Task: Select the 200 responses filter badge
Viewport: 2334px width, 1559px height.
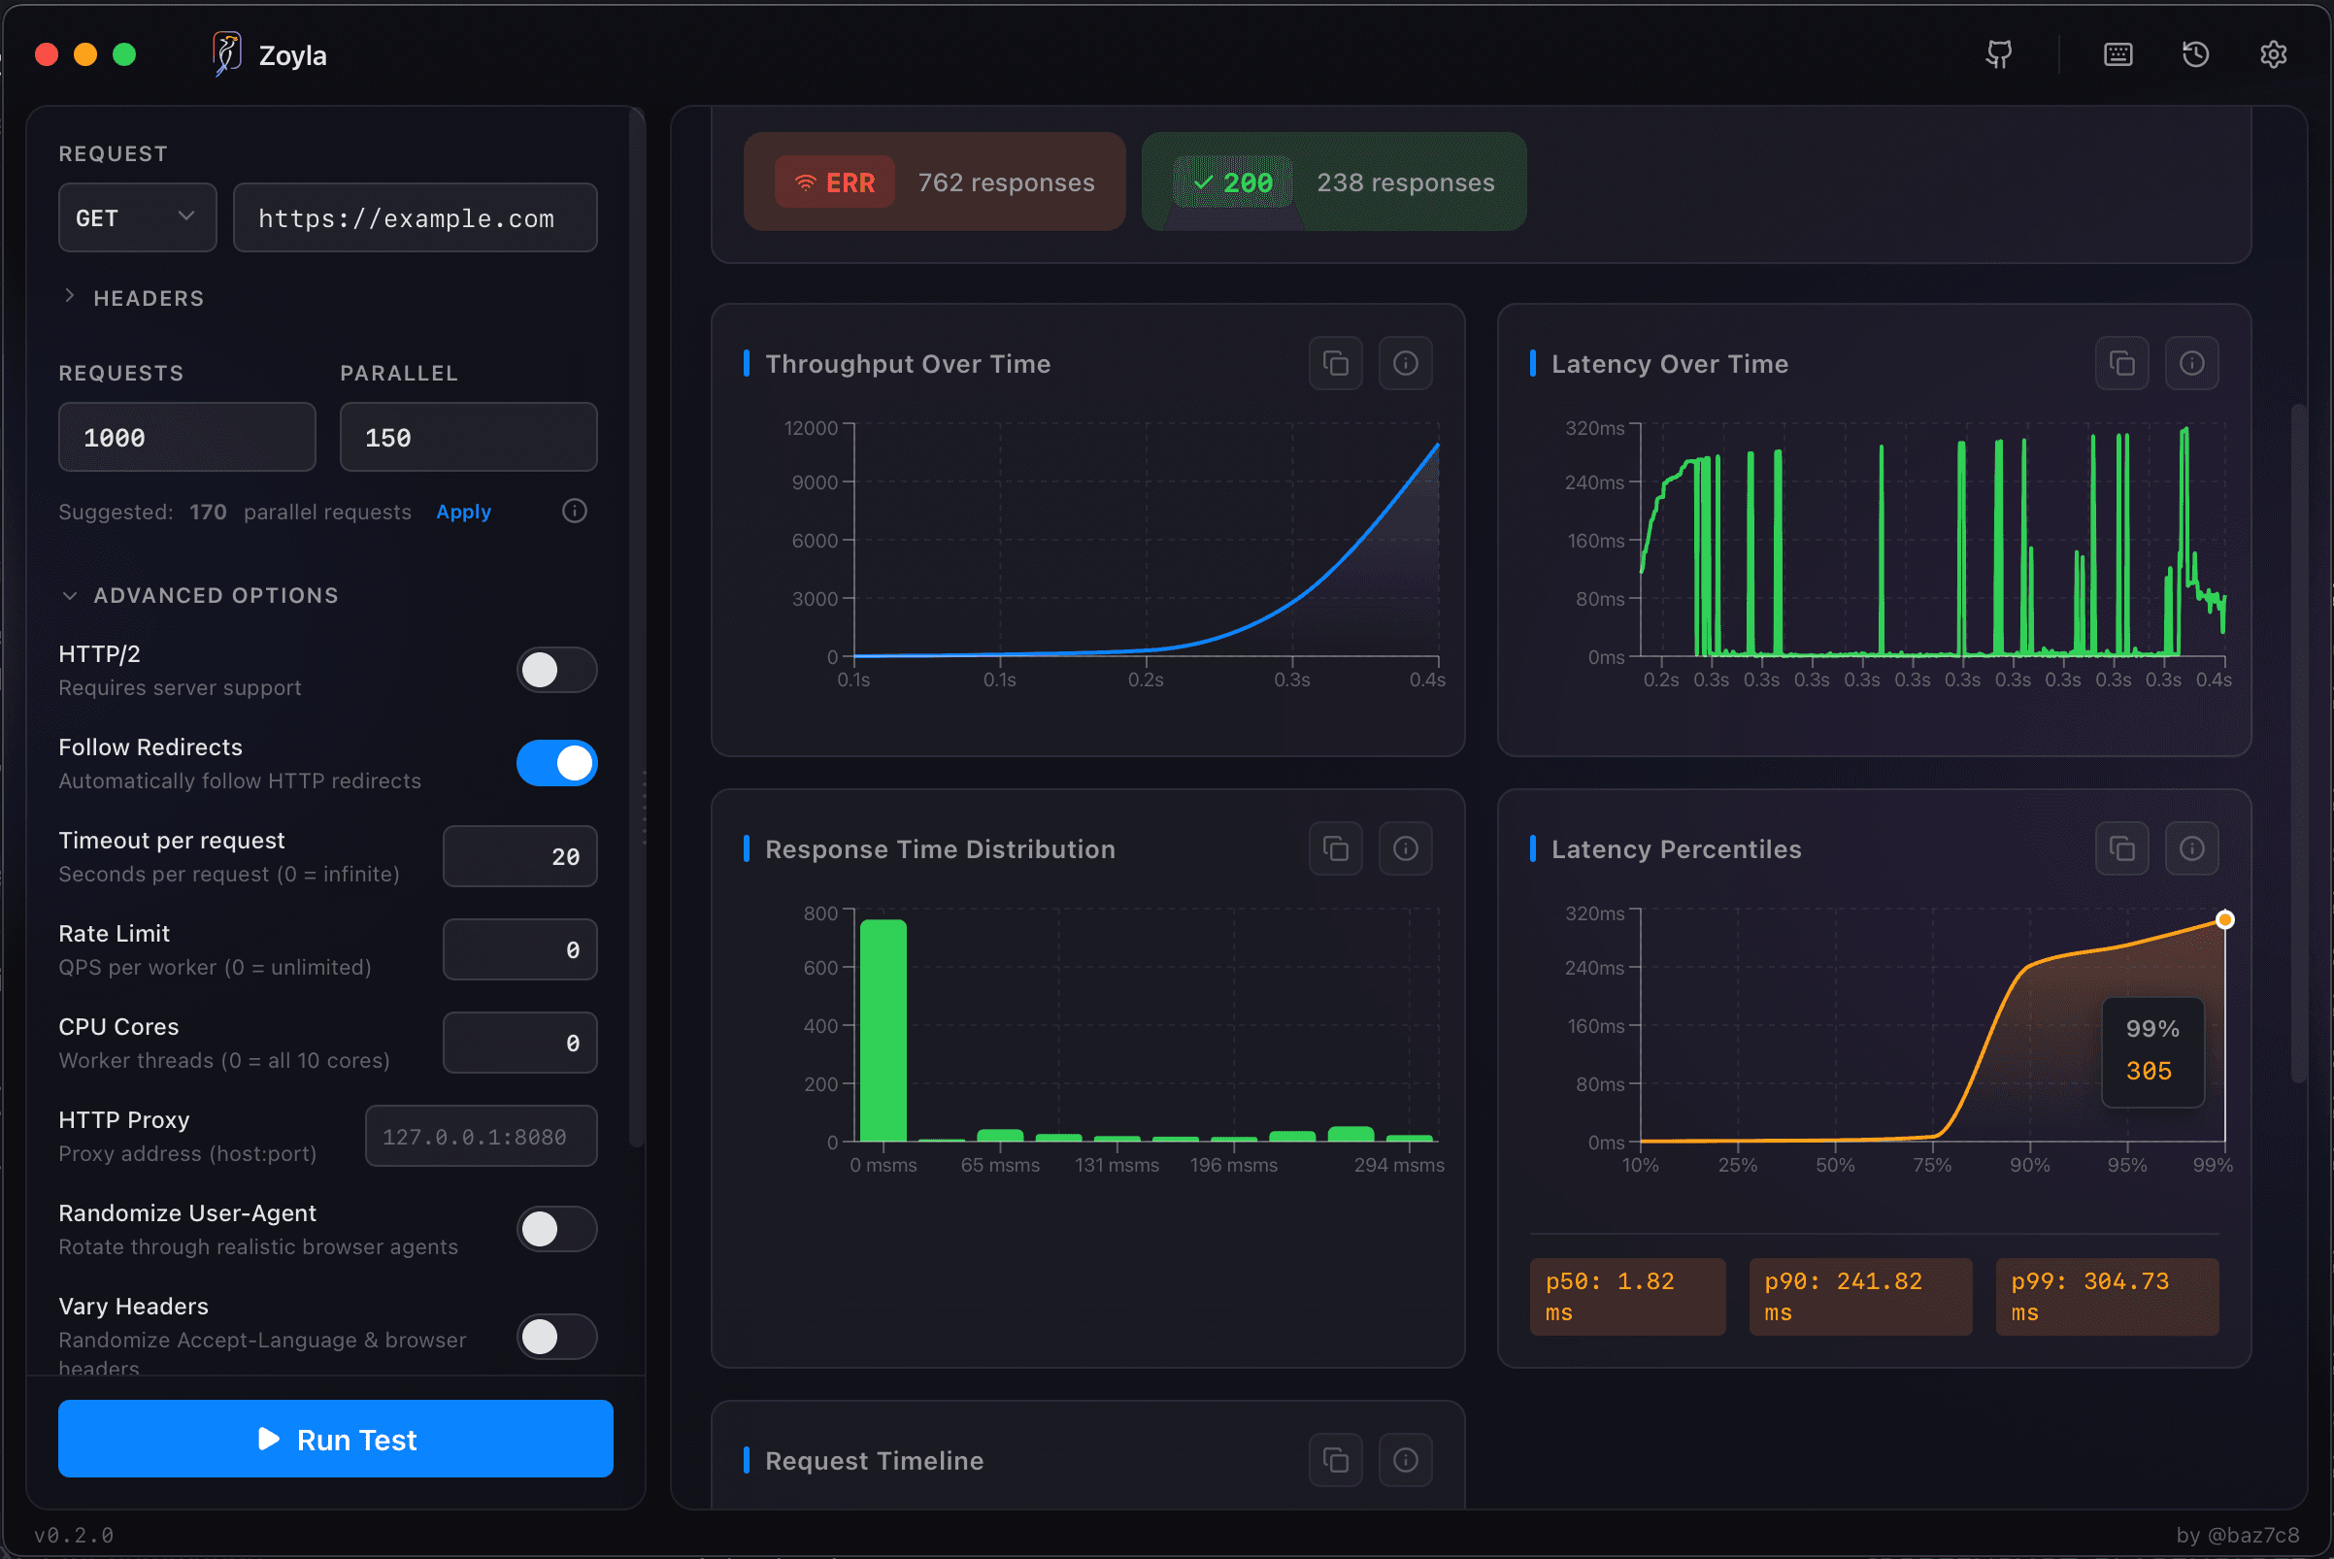Action: point(1334,181)
